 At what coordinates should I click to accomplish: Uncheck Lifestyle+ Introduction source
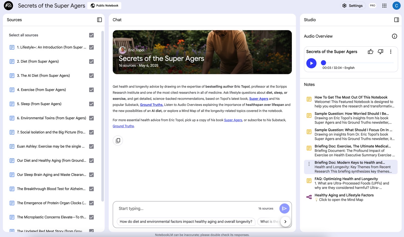point(91,47)
